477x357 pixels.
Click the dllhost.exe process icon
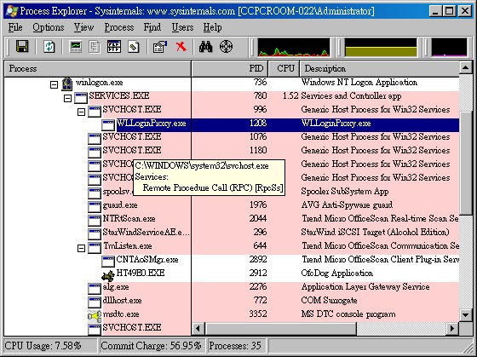click(95, 302)
